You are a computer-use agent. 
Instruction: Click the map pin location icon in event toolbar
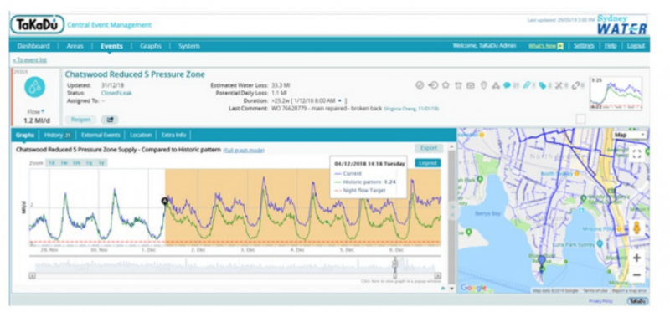tap(484, 85)
